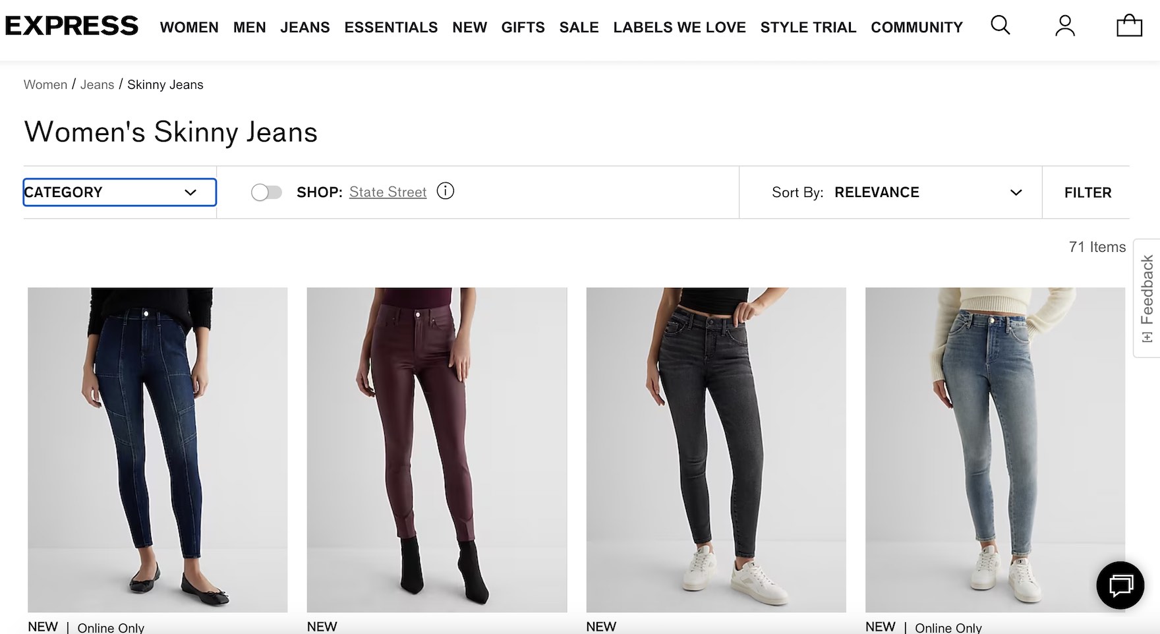Open the dark navy seamed jeans thumbnail
The width and height of the screenshot is (1160, 634).
(158, 449)
